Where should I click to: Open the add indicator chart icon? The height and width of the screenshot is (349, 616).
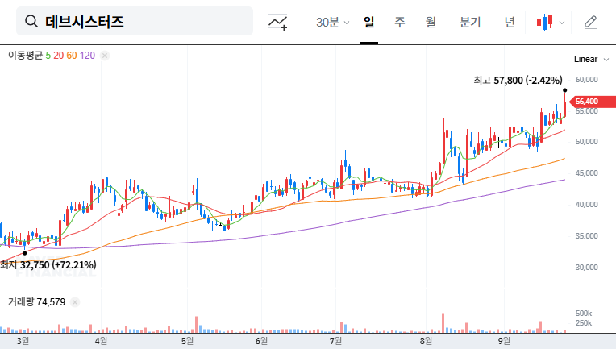click(x=277, y=22)
